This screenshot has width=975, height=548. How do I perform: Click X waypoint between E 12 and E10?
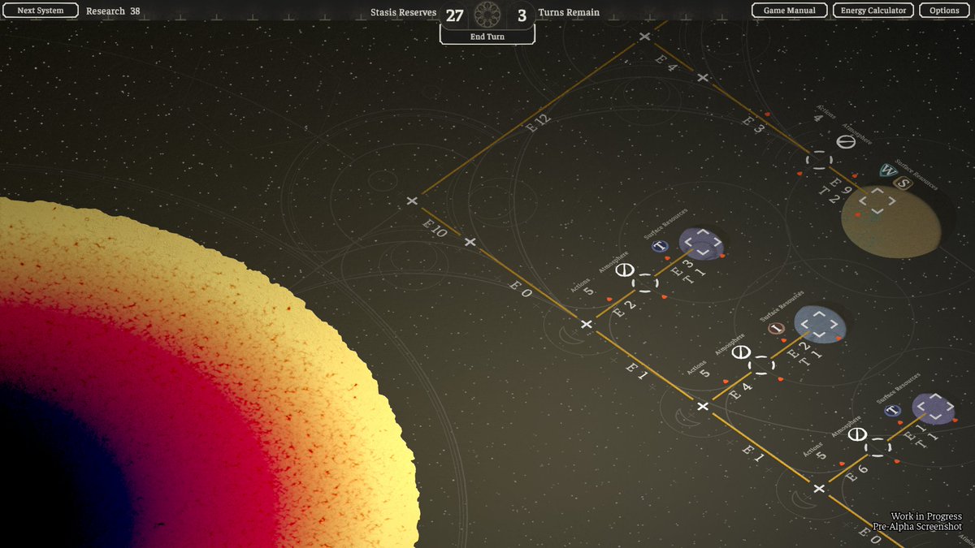412,201
